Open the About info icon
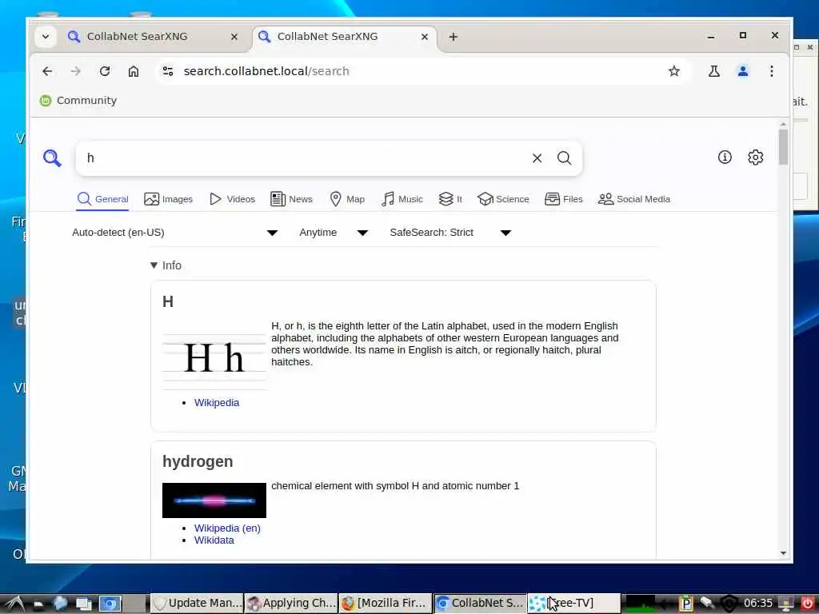This screenshot has width=819, height=614. coord(725,157)
